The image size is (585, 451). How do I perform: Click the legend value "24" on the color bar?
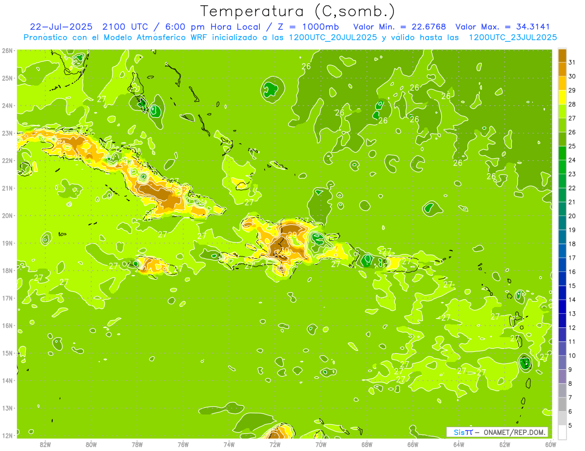(572, 160)
